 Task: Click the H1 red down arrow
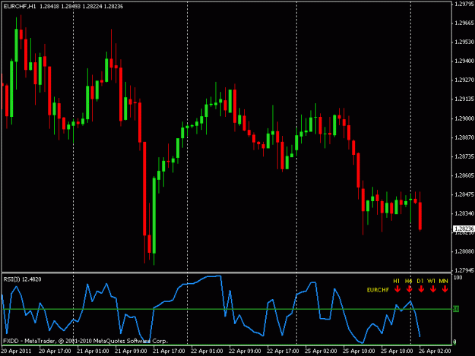397,289
